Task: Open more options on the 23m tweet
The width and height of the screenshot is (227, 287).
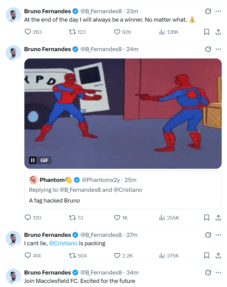Action: [x=218, y=11]
